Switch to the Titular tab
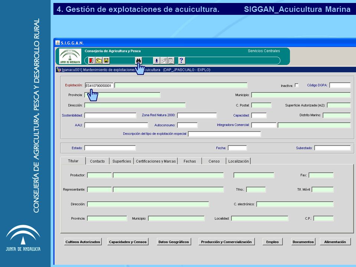Screen dimensions: 356x267 point(73,161)
